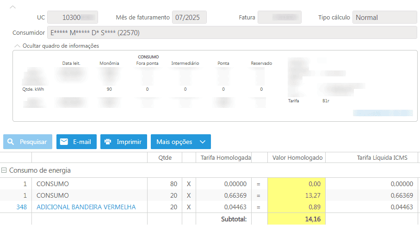Screen dimensions: 420x225
Task: Click the Qtde column header
Action: (x=165, y=157)
